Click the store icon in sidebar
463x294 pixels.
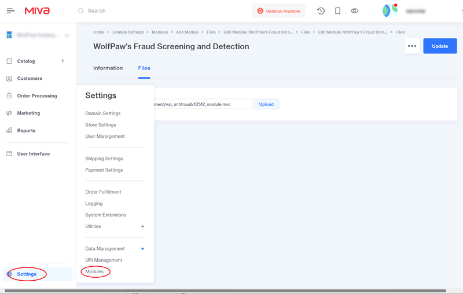tap(9, 35)
